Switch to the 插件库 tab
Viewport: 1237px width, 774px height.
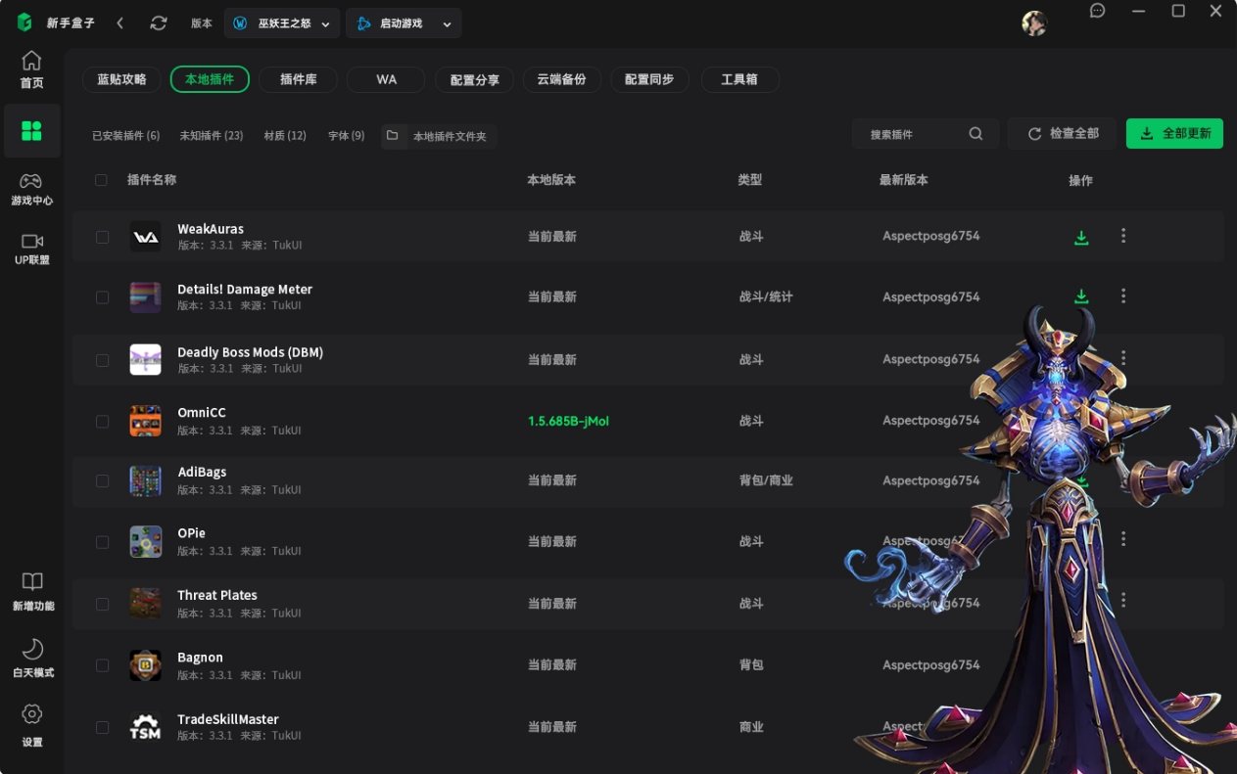(298, 79)
